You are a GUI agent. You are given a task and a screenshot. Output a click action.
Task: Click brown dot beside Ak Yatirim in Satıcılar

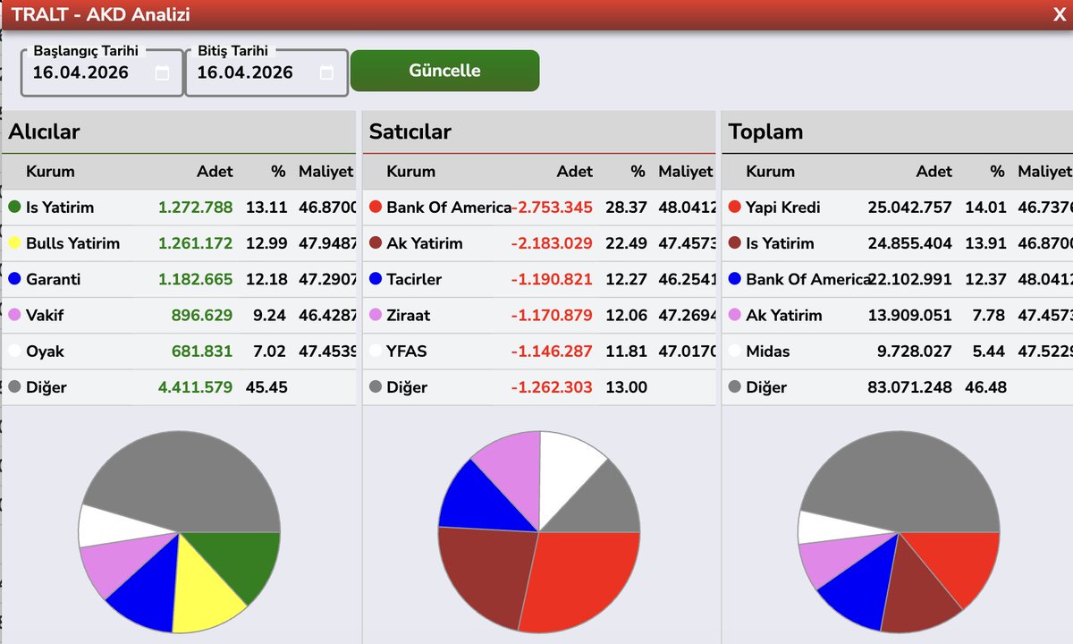(x=376, y=242)
